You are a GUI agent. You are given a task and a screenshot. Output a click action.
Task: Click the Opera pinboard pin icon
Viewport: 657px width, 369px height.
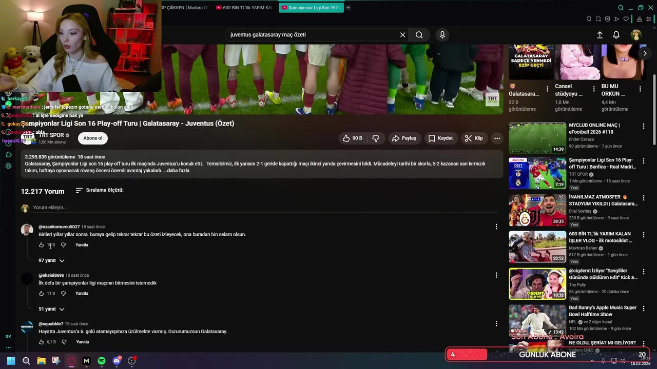[x=589, y=19]
